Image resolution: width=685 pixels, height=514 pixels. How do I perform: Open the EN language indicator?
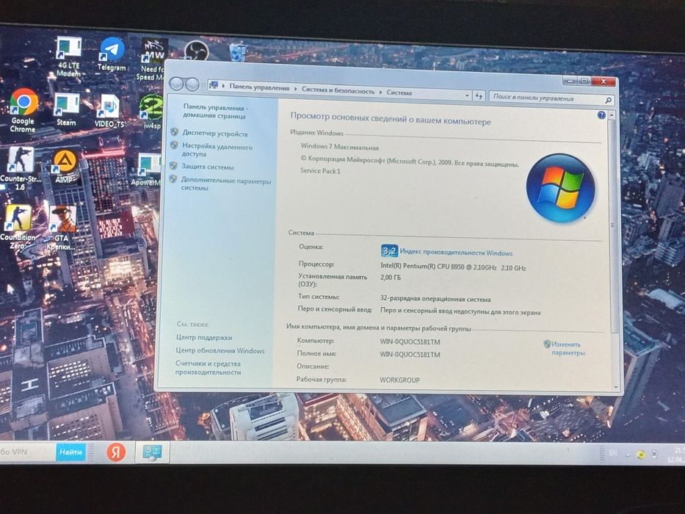[613, 453]
